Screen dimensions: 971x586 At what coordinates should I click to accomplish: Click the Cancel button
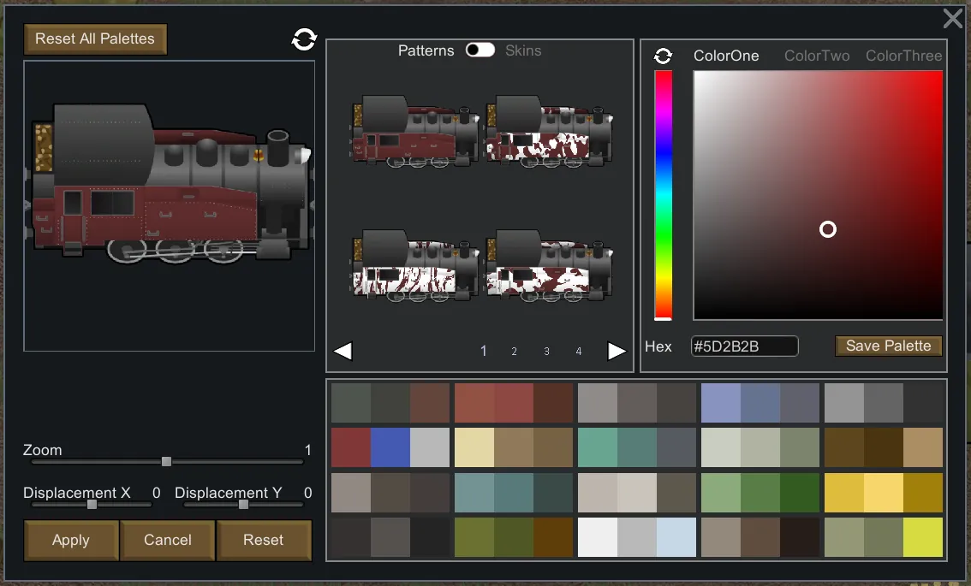[168, 540]
